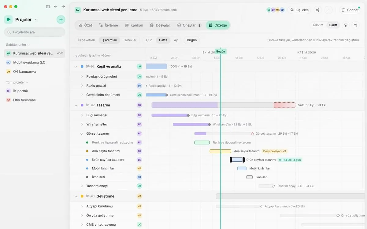Click the MA avatar on Mobil kırılımlar row
Screen dimensions: 367x229
pyautogui.click(x=139, y=169)
